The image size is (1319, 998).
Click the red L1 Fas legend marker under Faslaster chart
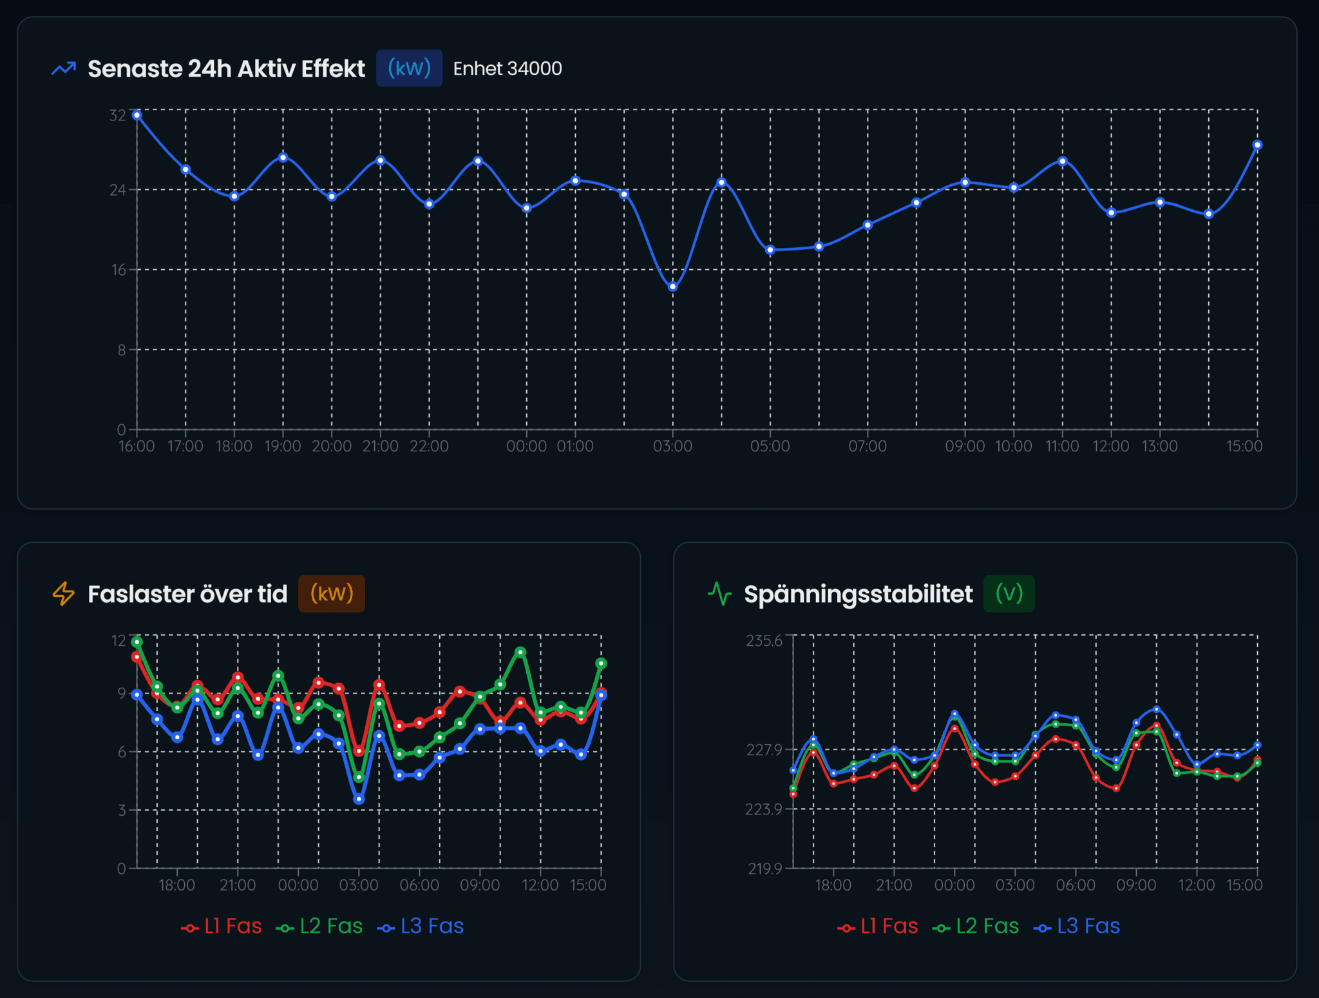coord(189,927)
